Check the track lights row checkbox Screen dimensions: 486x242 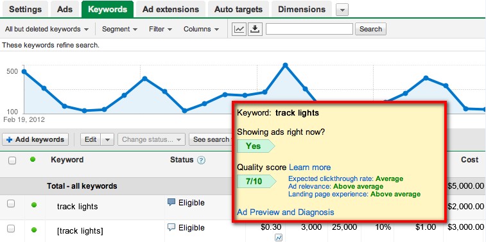(x=11, y=204)
